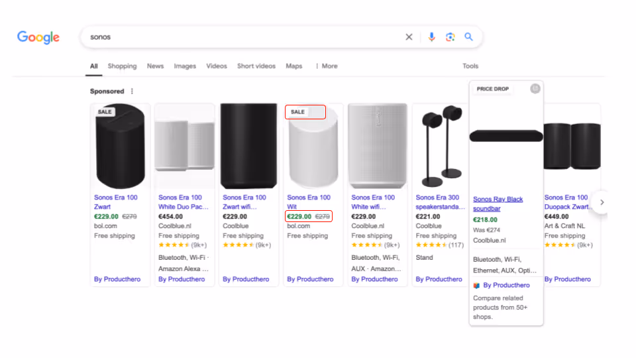Click black Duopack speakers image
This screenshot has width=636, height=358.
point(572,146)
